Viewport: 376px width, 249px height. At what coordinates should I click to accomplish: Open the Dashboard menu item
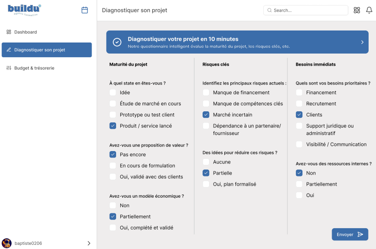coord(25,32)
